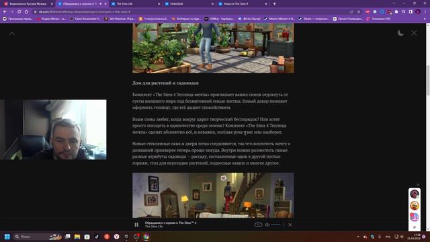Screen dimensions: 430x242
Task: Open Chrome from taskbar
Action: 146,237
